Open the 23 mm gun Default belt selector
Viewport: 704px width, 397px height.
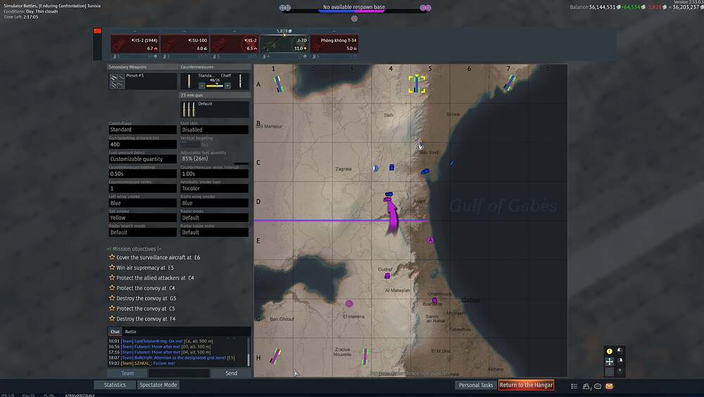pos(215,110)
